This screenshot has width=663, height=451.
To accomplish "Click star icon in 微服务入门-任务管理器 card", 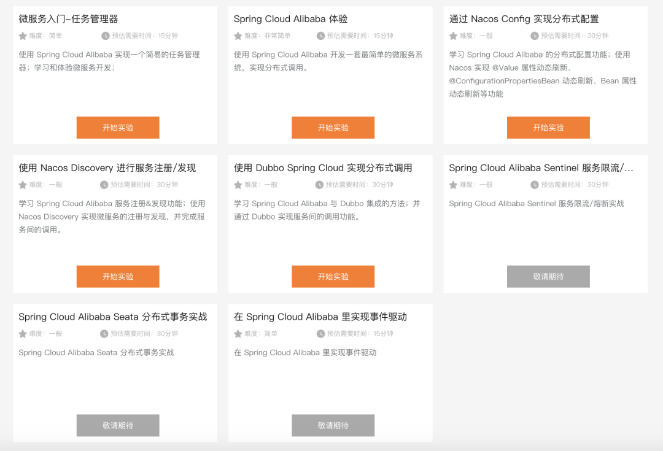I will pyautogui.click(x=23, y=36).
